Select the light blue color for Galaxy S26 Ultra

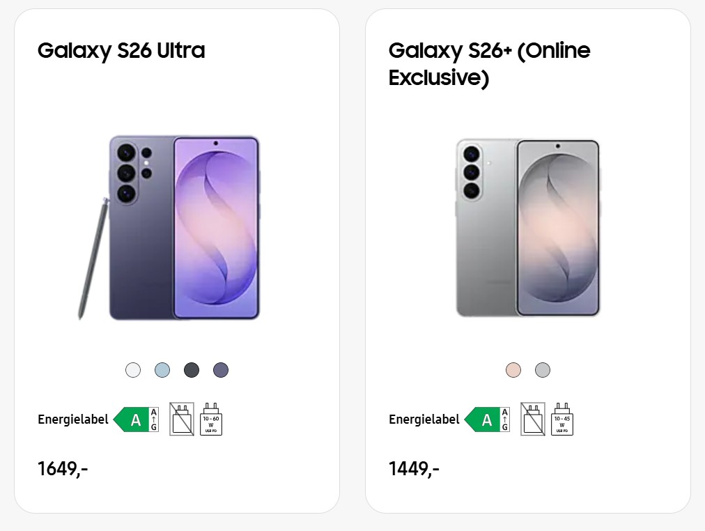point(162,370)
